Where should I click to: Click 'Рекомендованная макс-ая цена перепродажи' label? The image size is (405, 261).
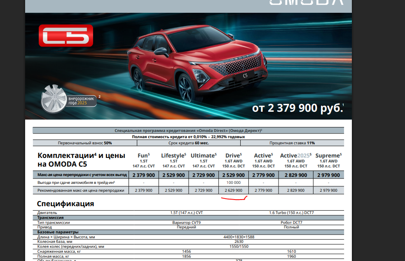(x=81, y=190)
